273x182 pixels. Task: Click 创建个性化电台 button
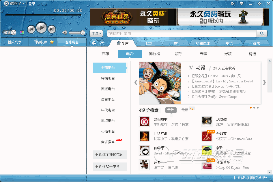[x=110, y=154]
